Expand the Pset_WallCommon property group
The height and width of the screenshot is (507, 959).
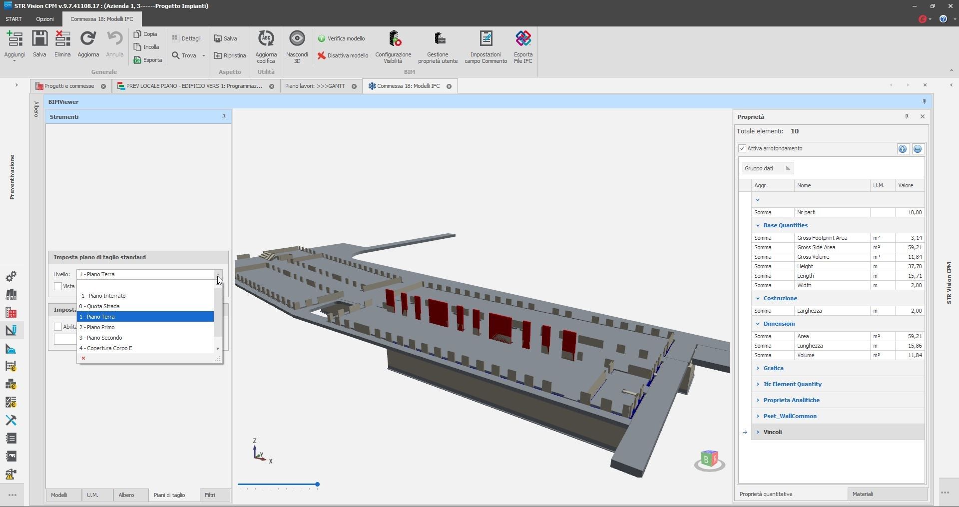tap(758, 416)
